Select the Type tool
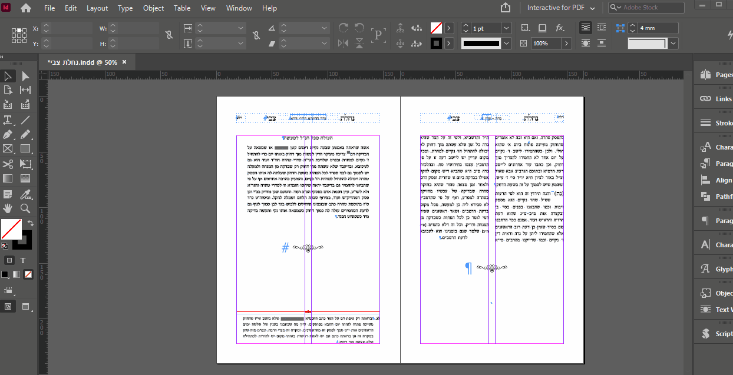Screen dimensions: 733x375 [8, 120]
